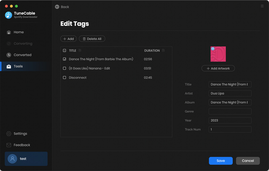
Task: Click the Settings gear icon
Action: 9,133
